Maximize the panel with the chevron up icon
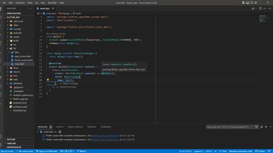273x153 pixels. pos(271,127)
